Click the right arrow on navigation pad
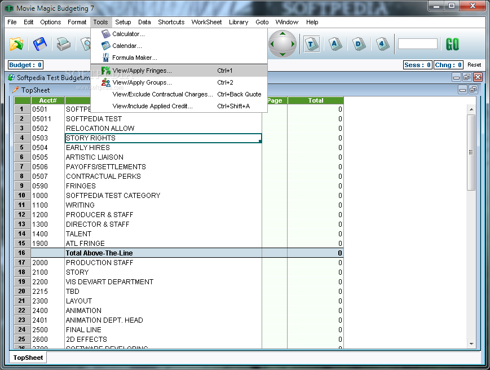490x370 pixels. pos(293,44)
